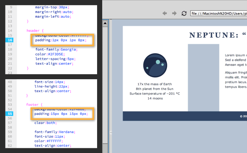
Task: Click the 'Aliquam fringil' paragraph line
Action: pos(236,72)
